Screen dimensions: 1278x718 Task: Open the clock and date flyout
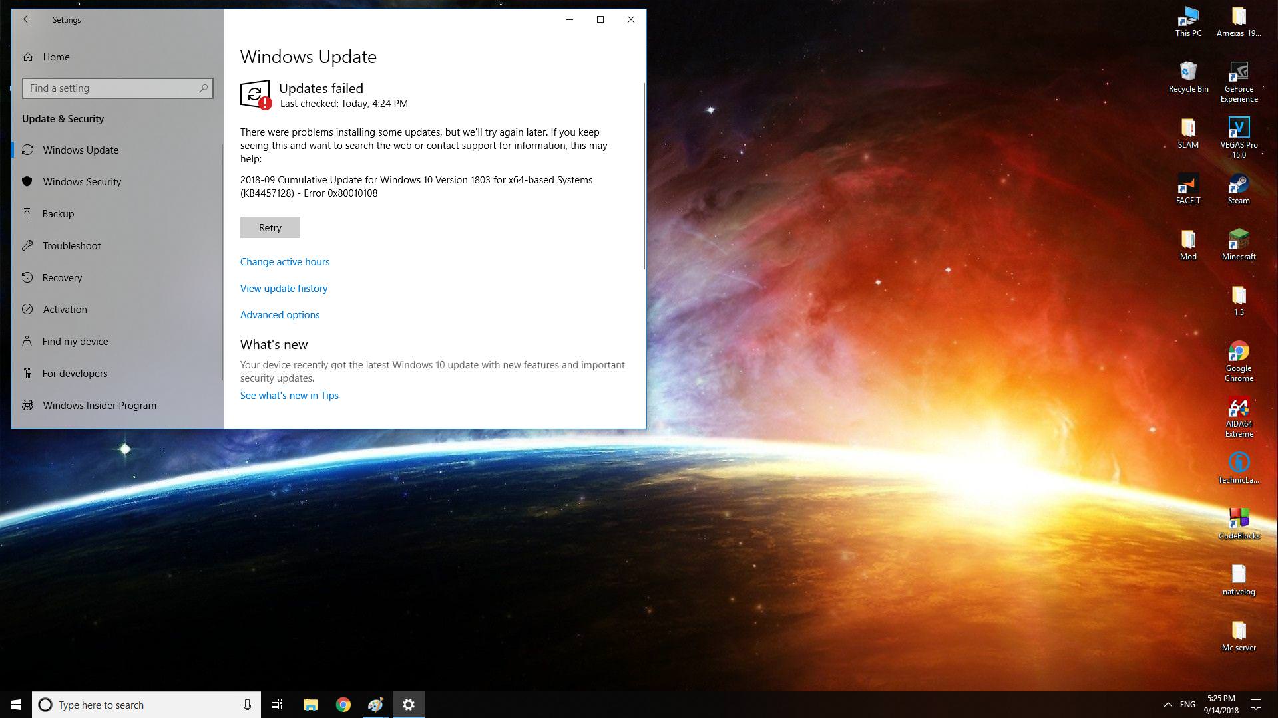point(1221,705)
